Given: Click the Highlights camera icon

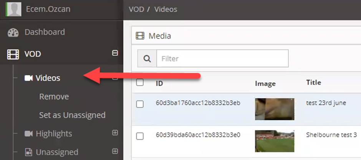Looking at the screenshot, I should pos(28,134).
